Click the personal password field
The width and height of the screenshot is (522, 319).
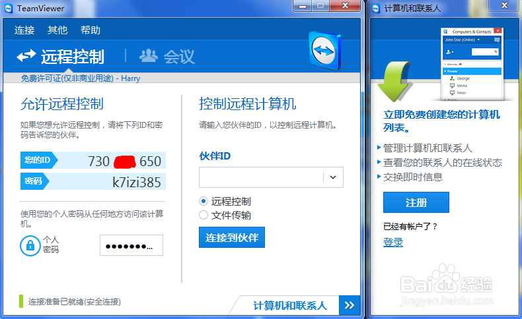click(x=131, y=245)
